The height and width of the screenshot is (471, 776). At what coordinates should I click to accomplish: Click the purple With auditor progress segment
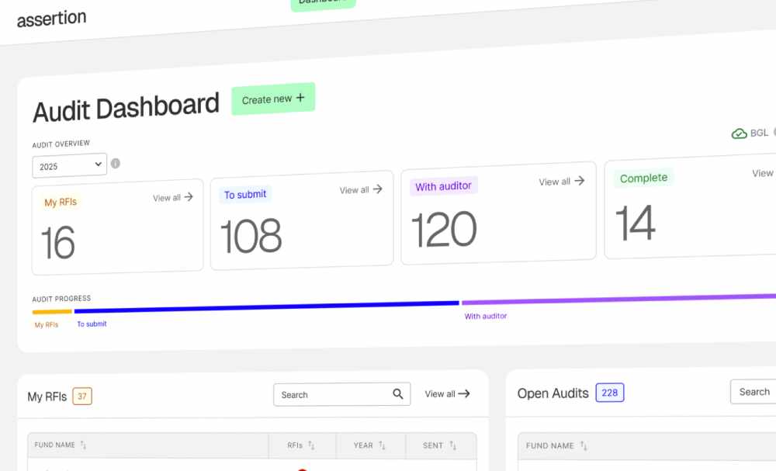(618, 299)
